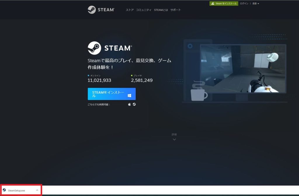
Task: Open downloaded SteamSetup.exe file
Action: point(16,190)
